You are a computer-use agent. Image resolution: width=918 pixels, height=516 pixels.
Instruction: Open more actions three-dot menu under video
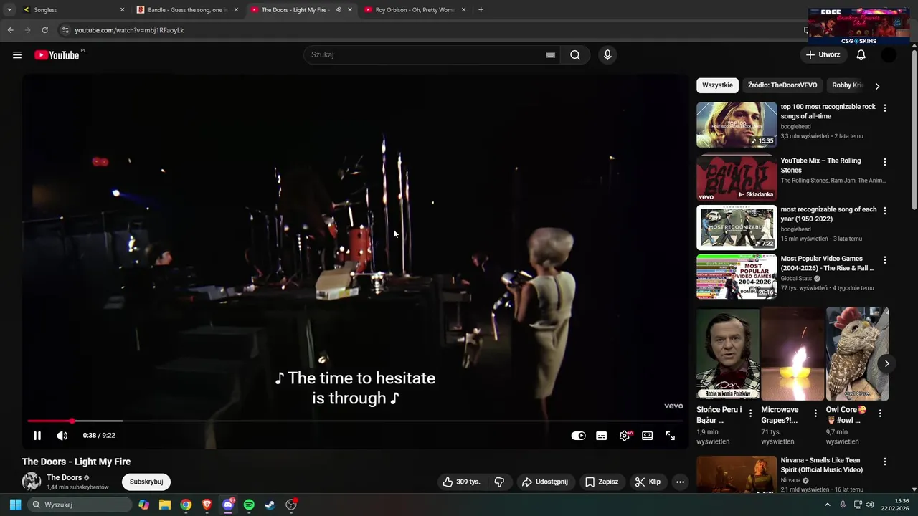coord(681,482)
